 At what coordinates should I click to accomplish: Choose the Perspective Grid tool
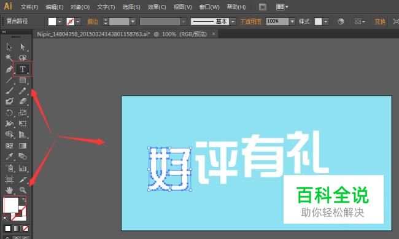pyautogui.click(x=22, y=135)
